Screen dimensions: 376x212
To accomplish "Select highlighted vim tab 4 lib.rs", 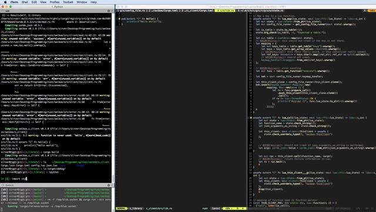I will [225, 11].
